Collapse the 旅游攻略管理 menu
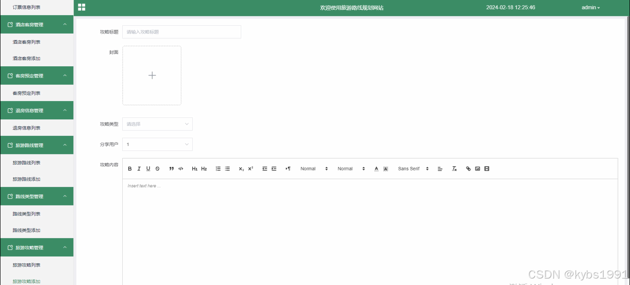Image resolution: width=630 pixels, height=285 pixels. click(36, 247)
